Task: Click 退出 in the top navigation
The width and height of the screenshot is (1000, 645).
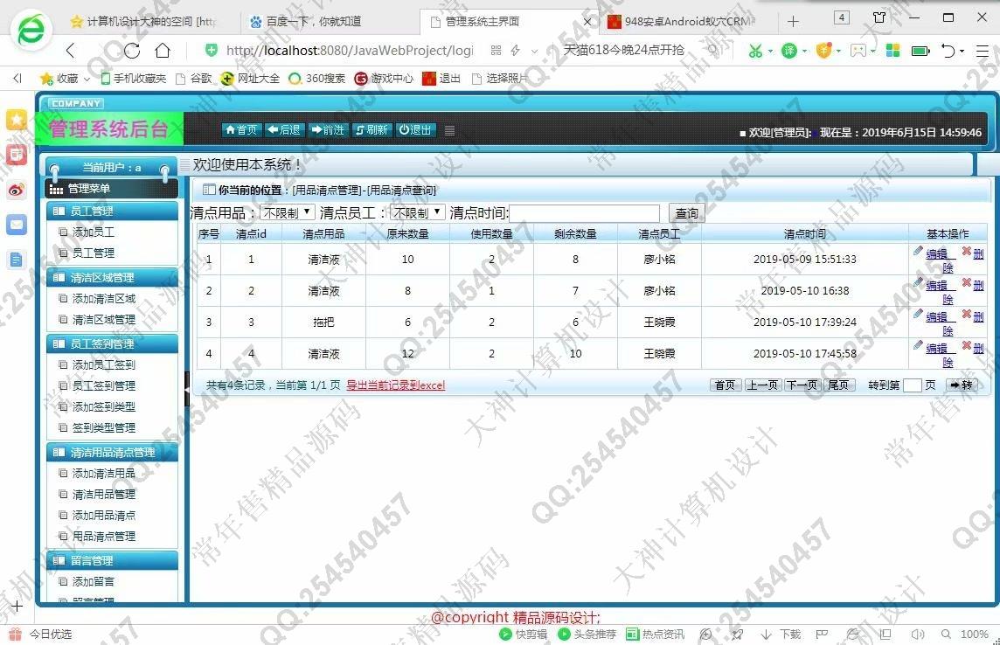Action: (415, 130)
